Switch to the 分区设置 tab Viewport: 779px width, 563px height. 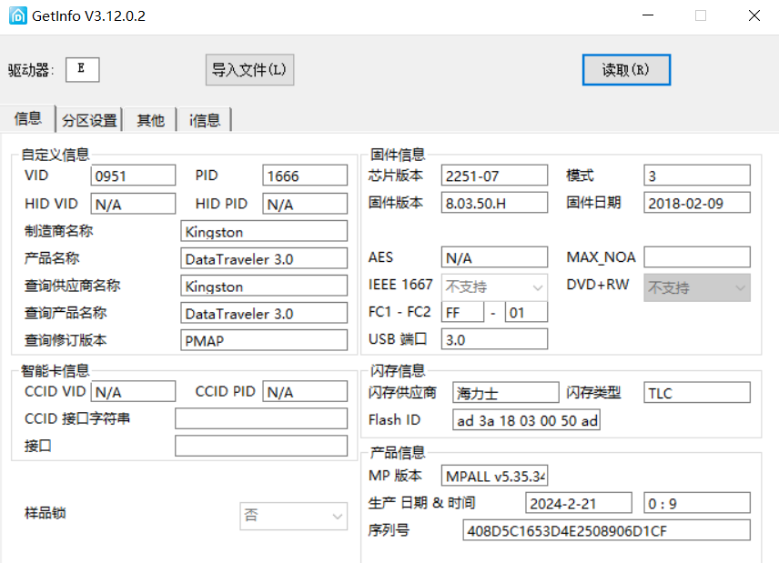tap(89, 120)
